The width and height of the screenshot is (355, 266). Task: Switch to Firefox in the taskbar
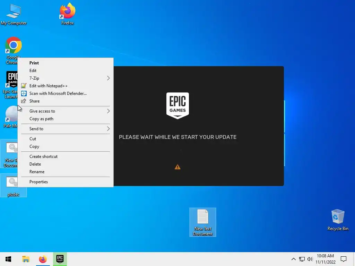coord(43,259)
